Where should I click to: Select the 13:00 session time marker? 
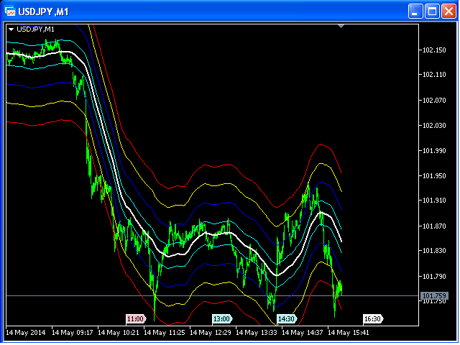click(x=222, y=319)
